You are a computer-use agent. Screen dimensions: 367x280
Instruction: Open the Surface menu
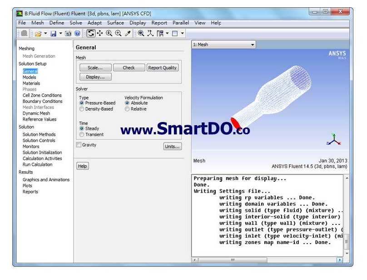click(115, 23)
